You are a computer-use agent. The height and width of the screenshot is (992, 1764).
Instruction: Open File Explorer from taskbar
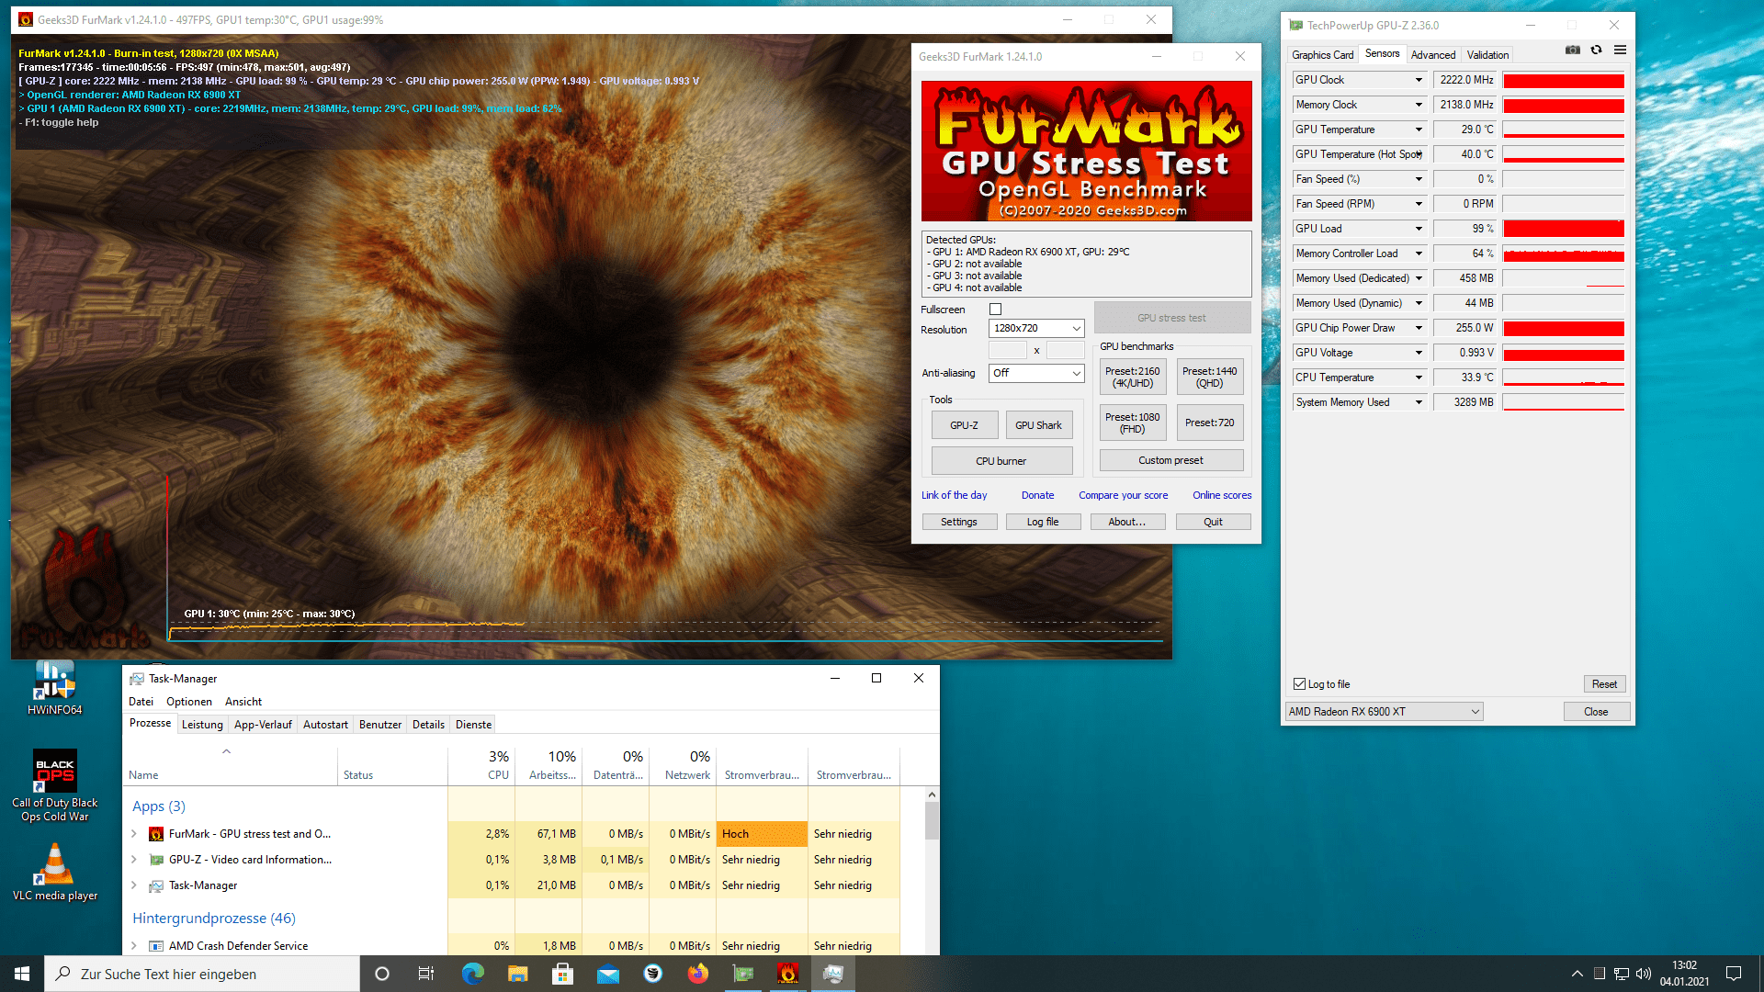click(517, 974)
